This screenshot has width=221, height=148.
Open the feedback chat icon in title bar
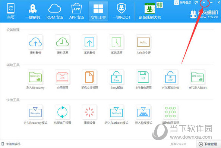196,2
